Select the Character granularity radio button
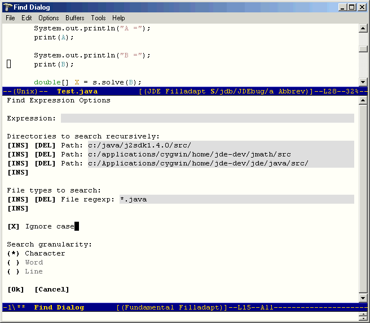The image size is (370, 323). coord(14,253)
